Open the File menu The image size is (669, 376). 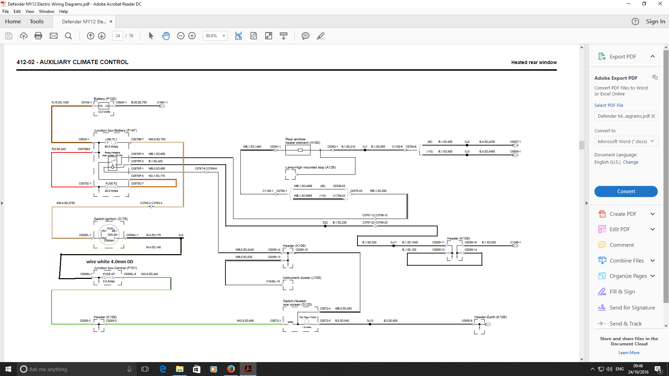(6, 11)
